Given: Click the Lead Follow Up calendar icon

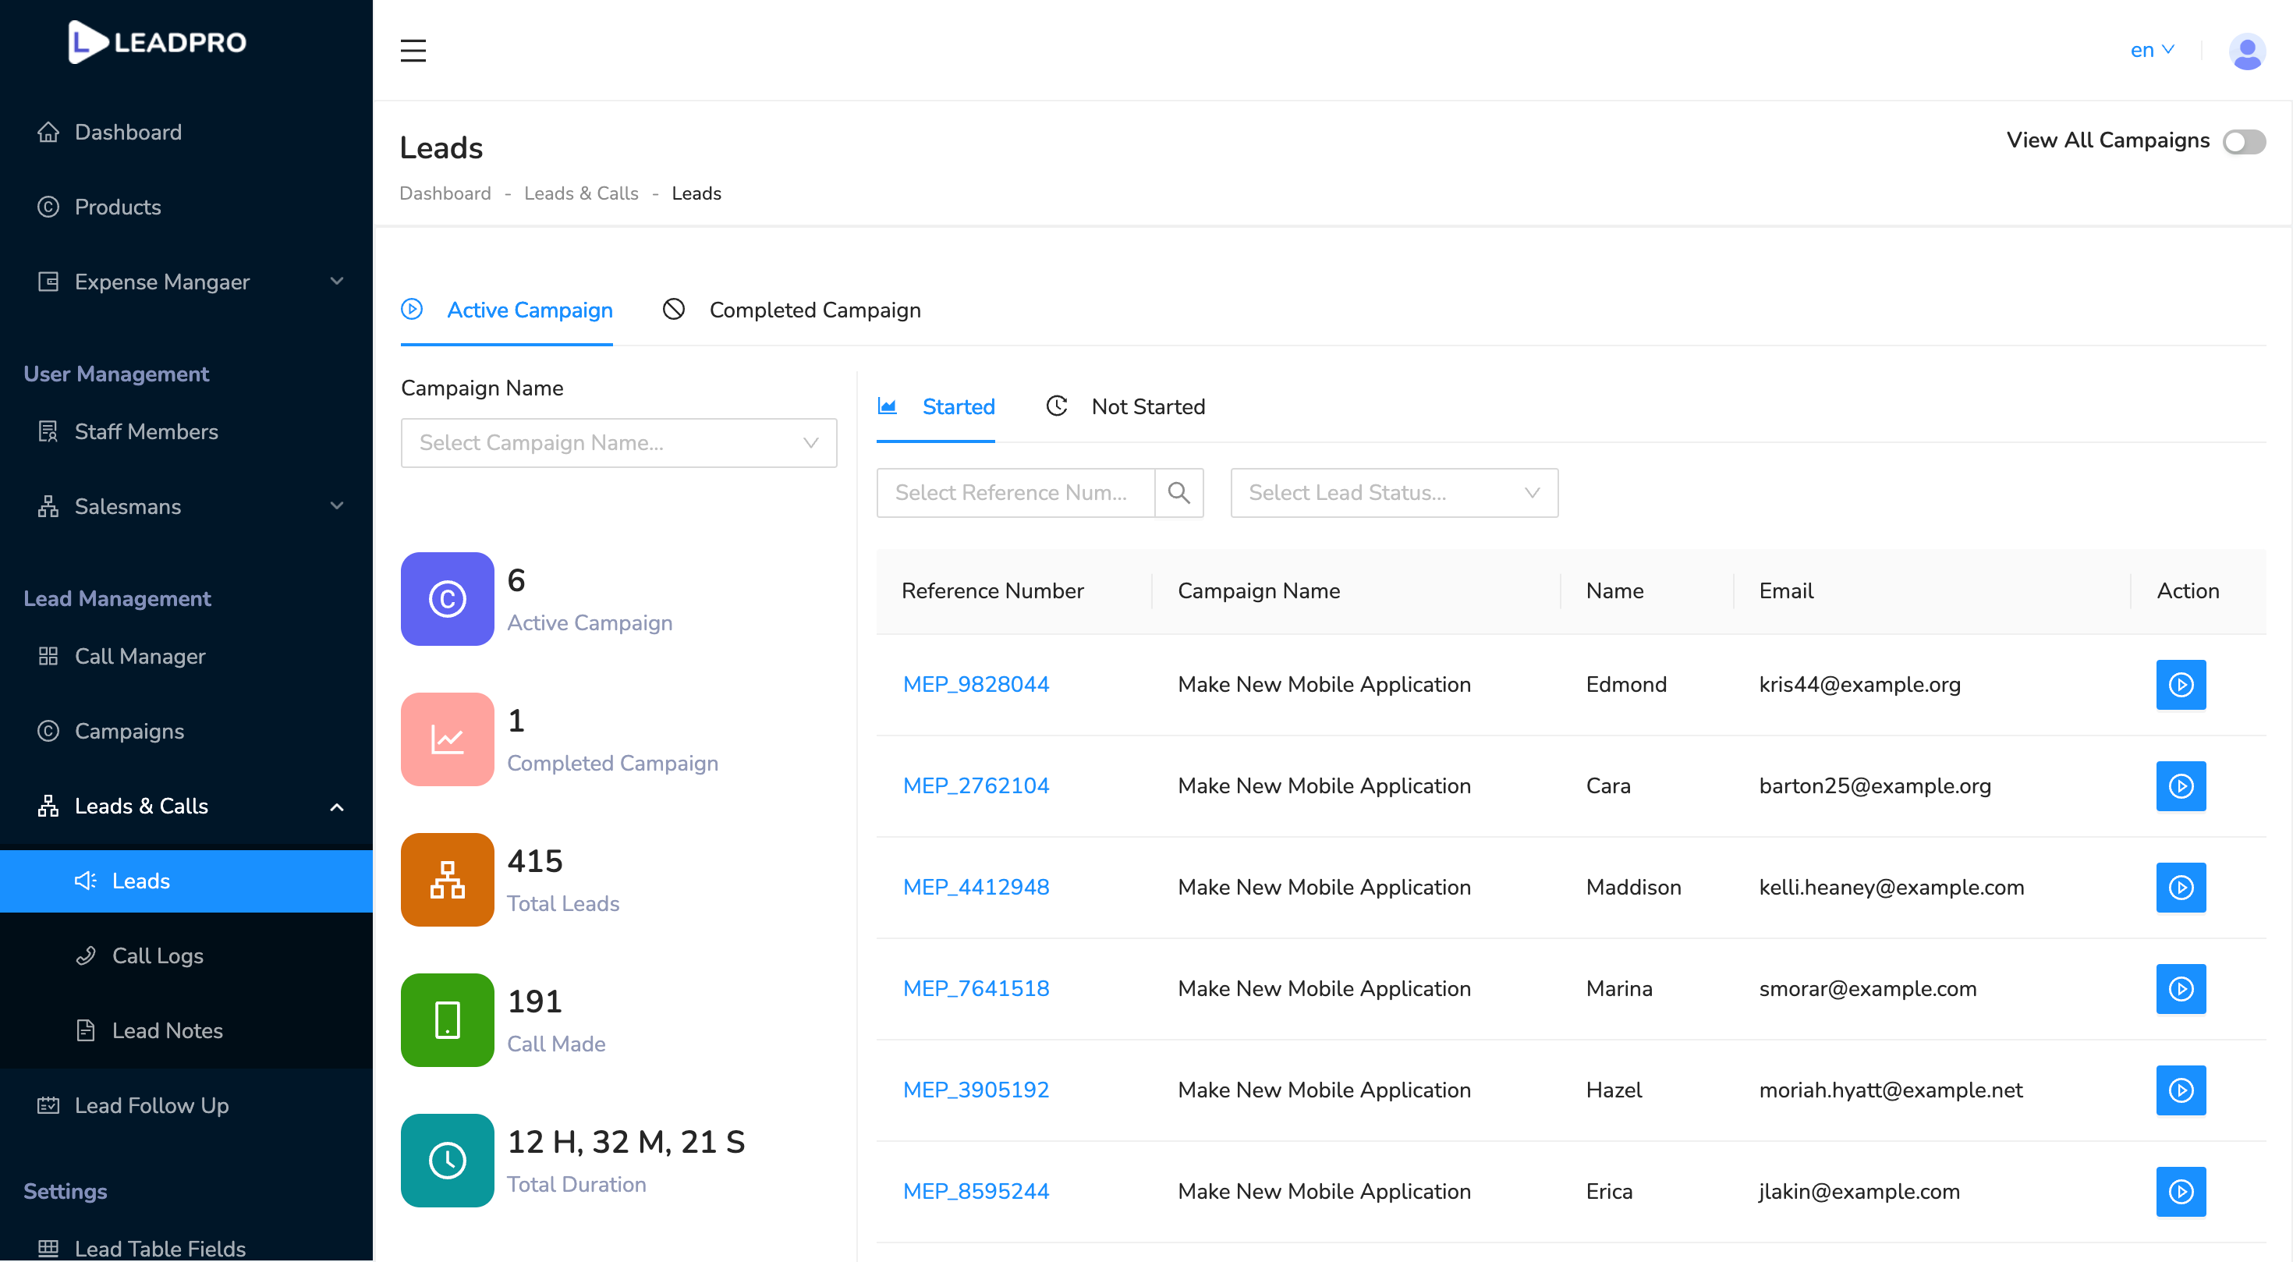Looking at the screenshot, I should pos(48,1105).
